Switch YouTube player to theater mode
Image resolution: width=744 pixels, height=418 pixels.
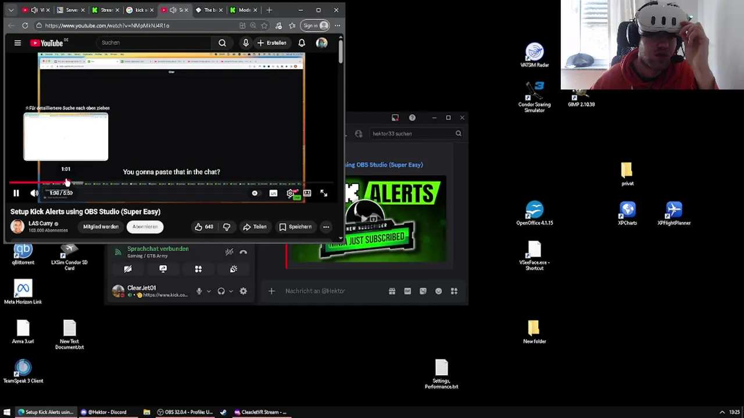[307, 193]
